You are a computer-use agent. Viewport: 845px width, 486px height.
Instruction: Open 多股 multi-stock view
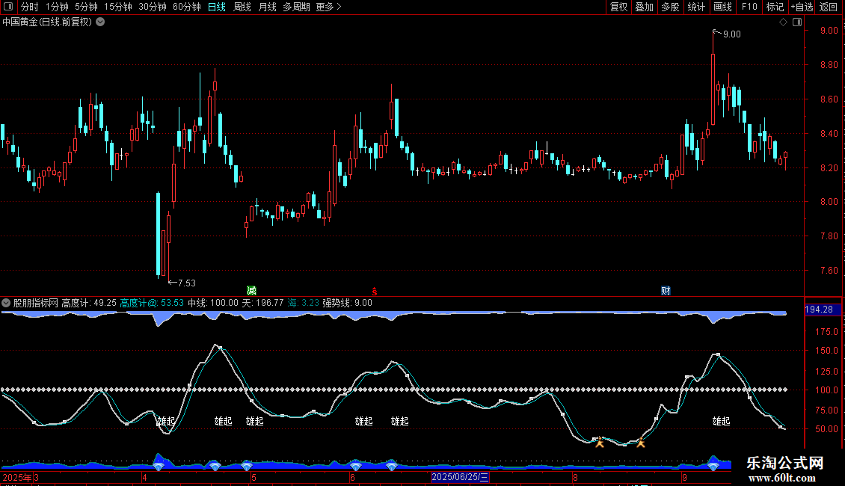(671, 7)
